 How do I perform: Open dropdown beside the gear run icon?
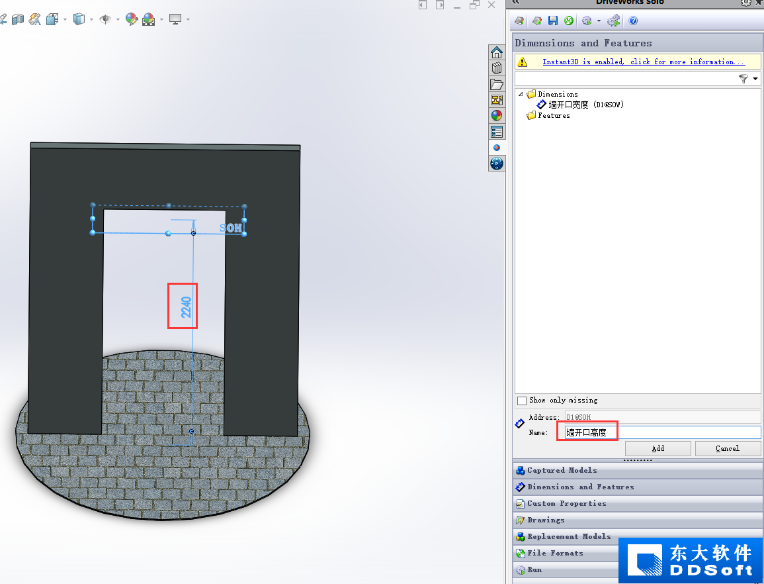pos(599,21)
